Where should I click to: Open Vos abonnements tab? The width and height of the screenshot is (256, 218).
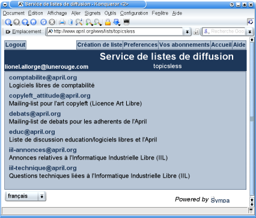point(184,45)
